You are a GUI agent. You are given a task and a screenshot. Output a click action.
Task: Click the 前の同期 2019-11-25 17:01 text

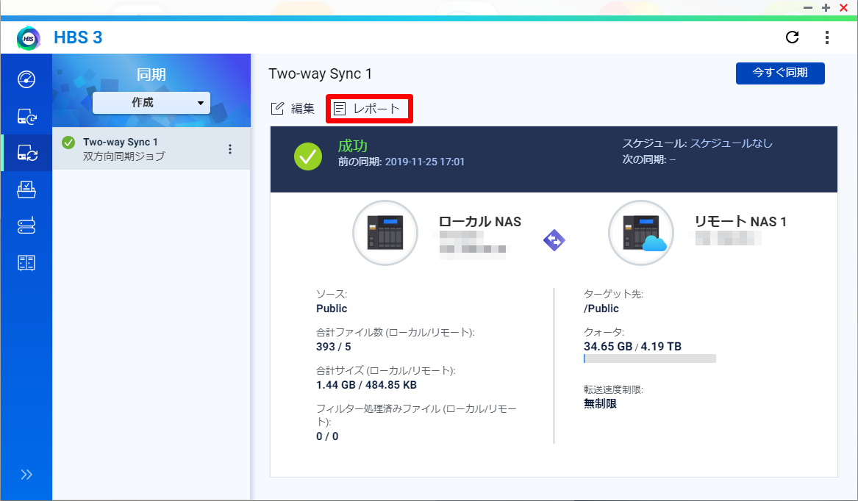[x=401, y=162]
